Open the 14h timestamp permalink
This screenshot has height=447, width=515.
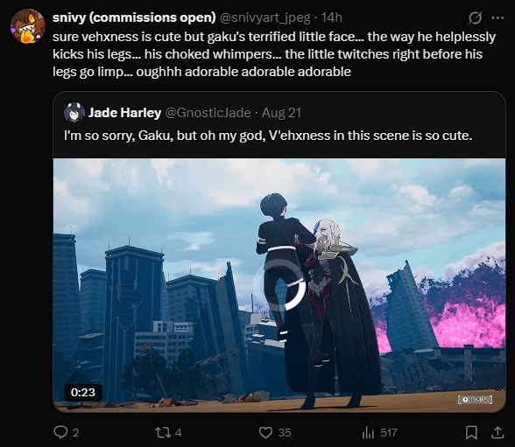pyautogui.click(x=332, y=17)
